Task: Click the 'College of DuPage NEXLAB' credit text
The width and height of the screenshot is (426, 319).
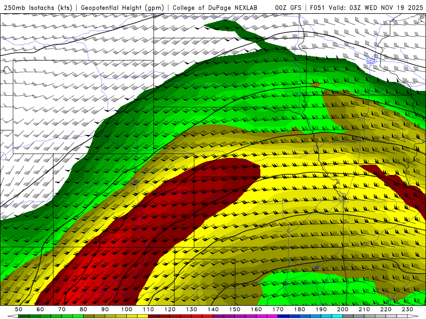Action: coord(215,7)
